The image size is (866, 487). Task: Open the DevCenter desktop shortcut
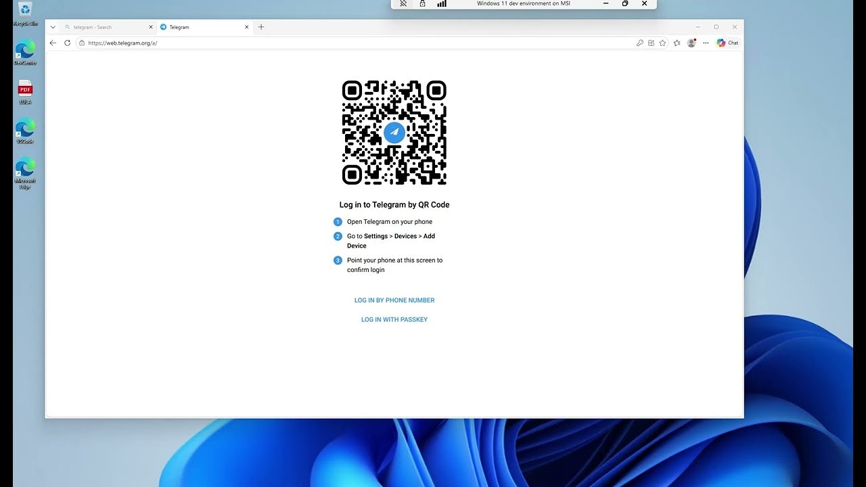point(25,53)
